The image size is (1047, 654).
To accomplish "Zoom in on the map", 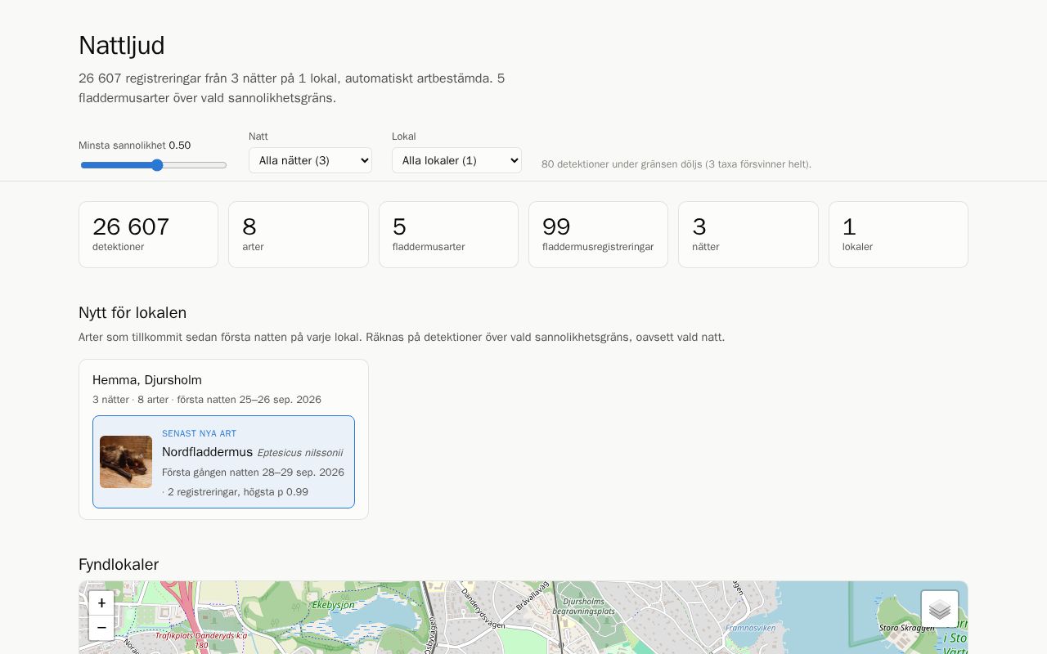I will (x=101, y=603).
